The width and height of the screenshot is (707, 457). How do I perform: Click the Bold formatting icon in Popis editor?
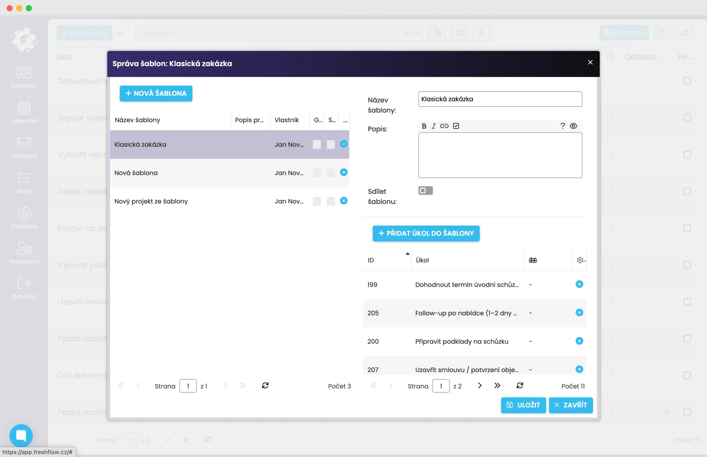tap(424, 126)
